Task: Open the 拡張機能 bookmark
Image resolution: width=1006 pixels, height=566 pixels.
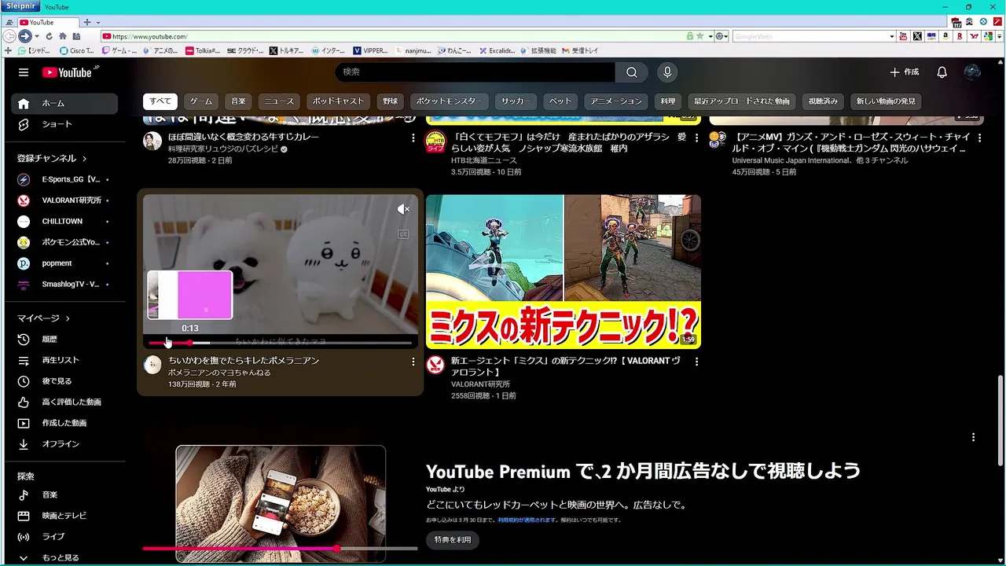Action: [x=538, y=50]
